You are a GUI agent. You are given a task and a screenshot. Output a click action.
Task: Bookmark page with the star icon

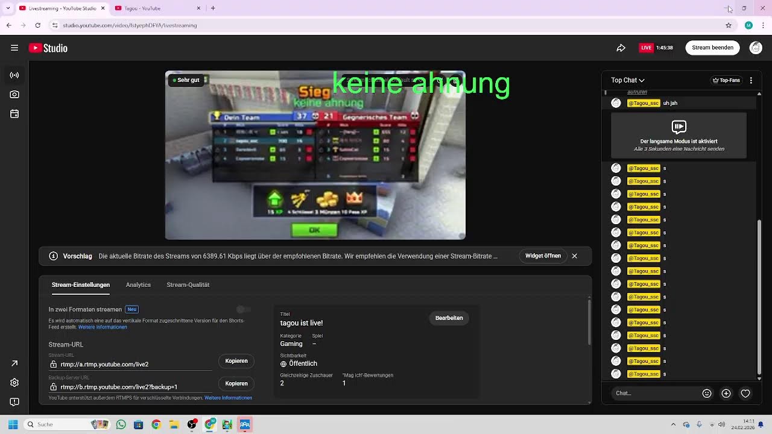coord(729,25)
